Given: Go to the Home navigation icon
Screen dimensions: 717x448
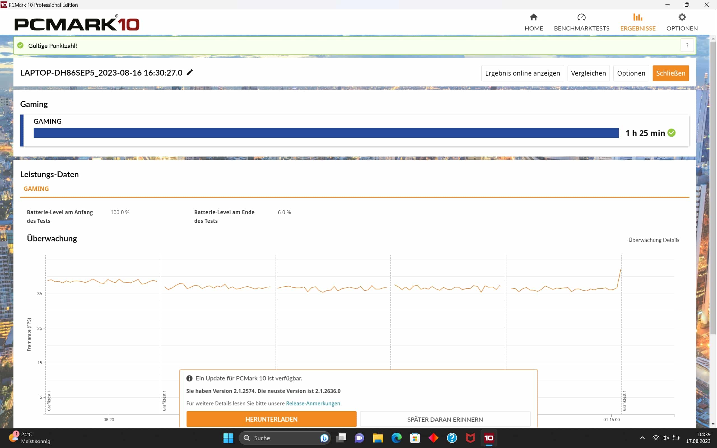Looking at the screenshot, I should [533, 17].
